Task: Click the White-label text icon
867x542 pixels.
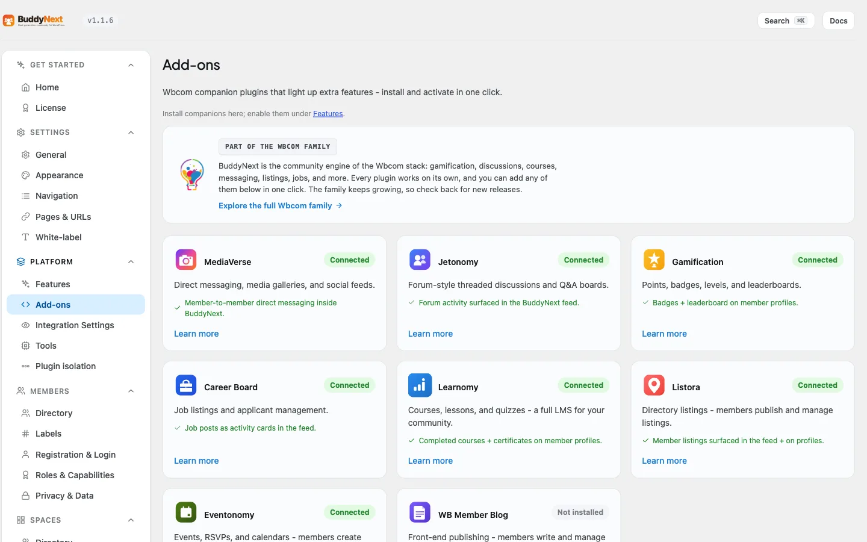Action: pyautogui.click(x=25, y=237)
